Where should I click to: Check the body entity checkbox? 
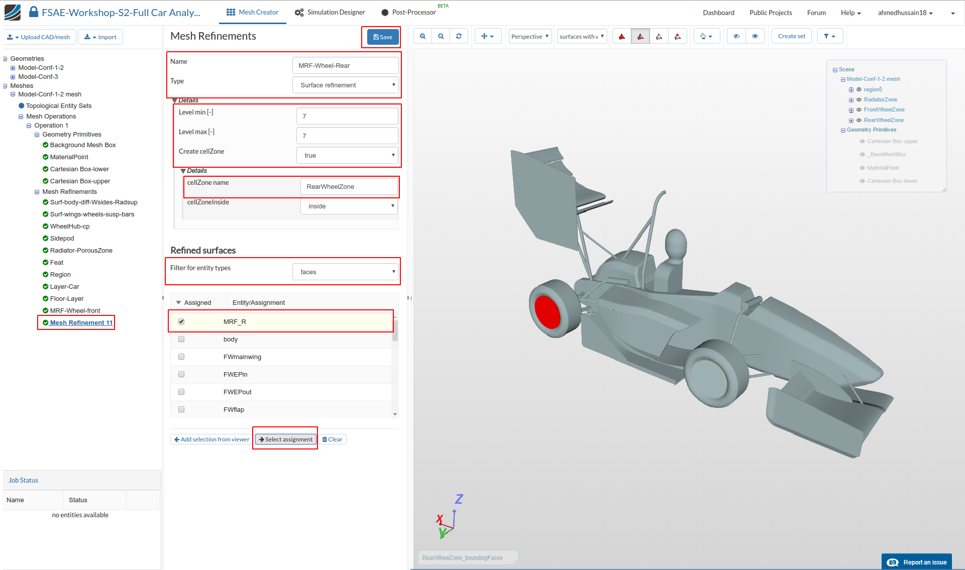(181, 339)
